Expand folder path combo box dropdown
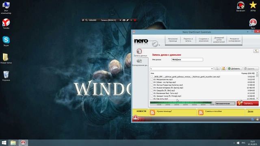The image size is (260, 146). pos(212,69)
